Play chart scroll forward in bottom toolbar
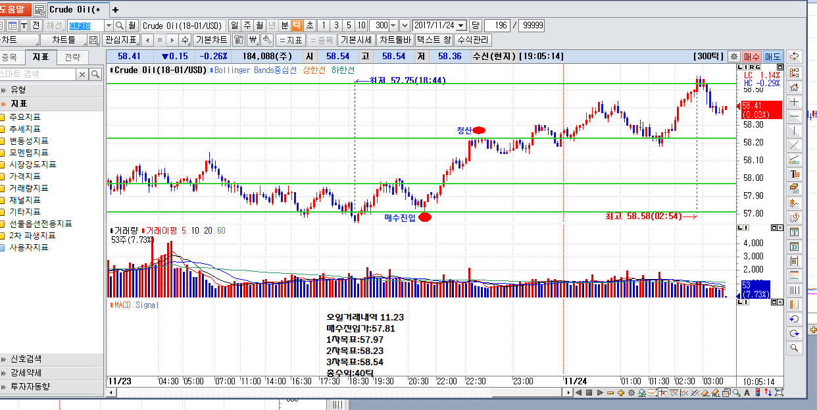 pos(599,393)
